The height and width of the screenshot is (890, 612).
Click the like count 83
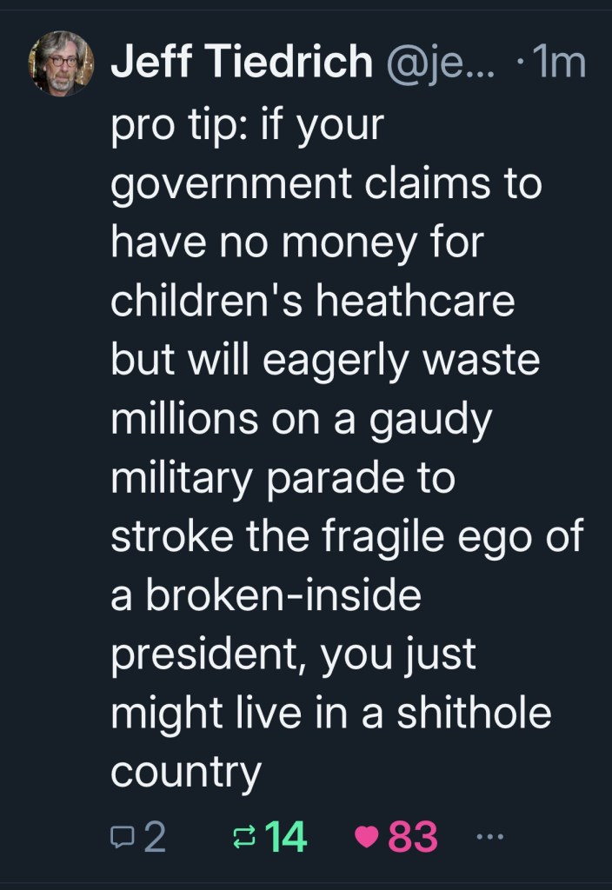tap(413, 837)
